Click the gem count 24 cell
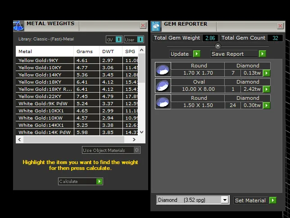Viewport: 290px width, 218px height. [x=233, y=105]
